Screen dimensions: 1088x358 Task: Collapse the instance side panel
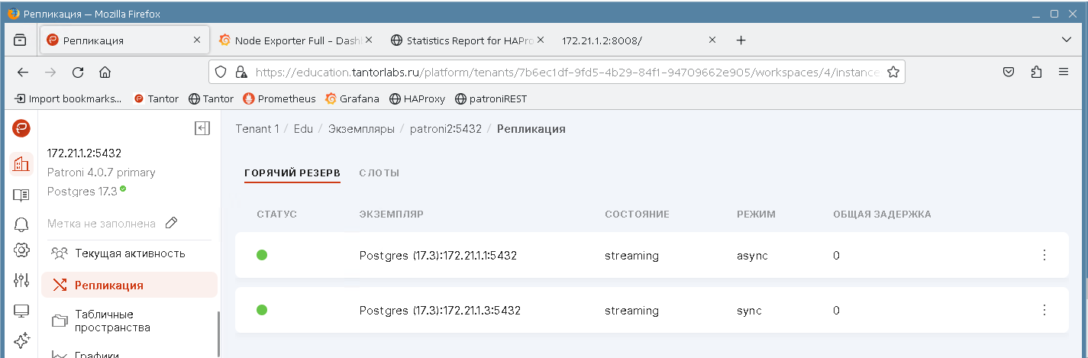tap(202, 128)
